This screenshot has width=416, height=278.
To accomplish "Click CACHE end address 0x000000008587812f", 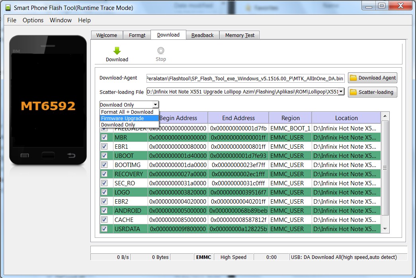I will tap(238, 220).
